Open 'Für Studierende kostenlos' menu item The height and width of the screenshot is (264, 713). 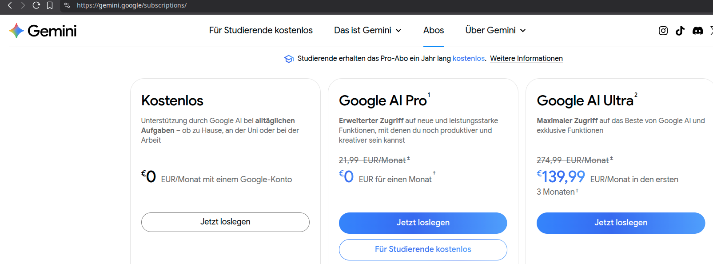click(261, 30)
